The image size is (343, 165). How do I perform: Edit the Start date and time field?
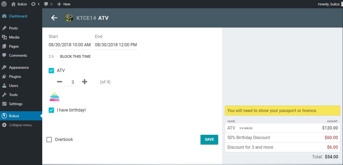[70, 45]
